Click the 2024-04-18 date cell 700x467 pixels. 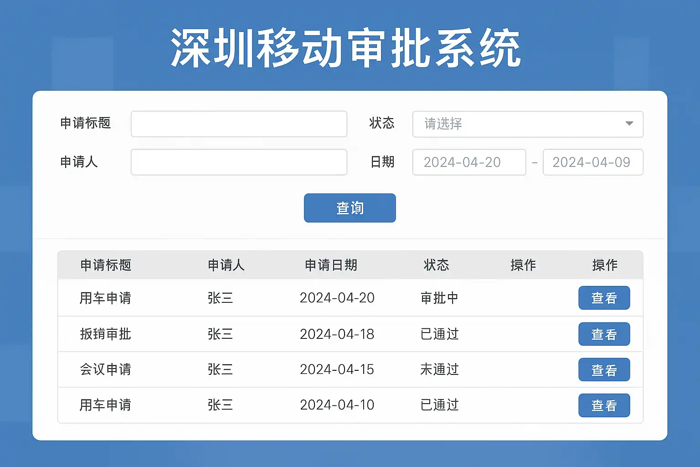[x=337, y=334]
